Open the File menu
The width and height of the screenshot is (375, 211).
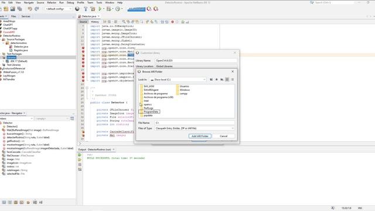coord(4,2)
